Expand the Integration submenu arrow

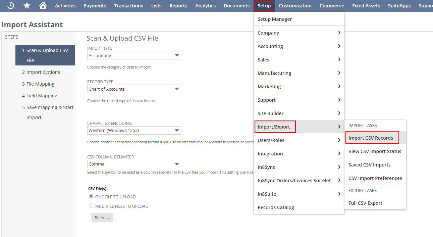click(339, 153)
